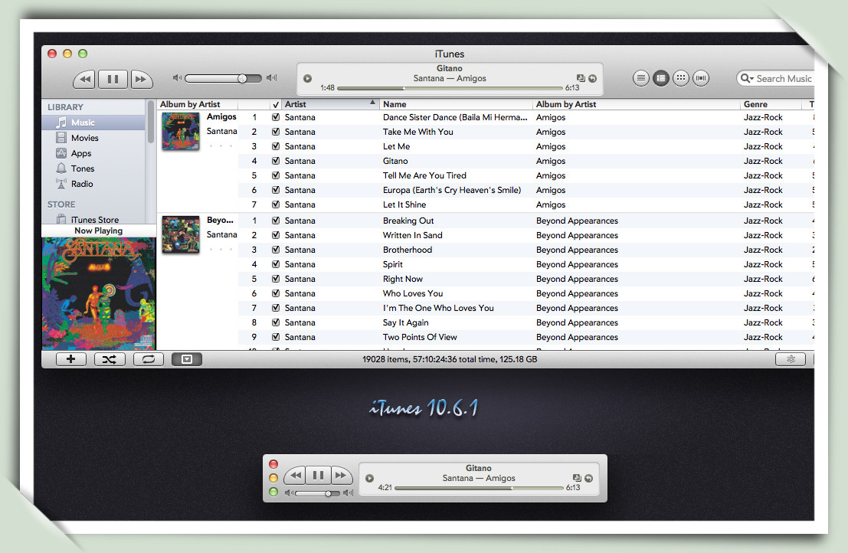The height and width of the screenshot is (553, 848).
Task: Uncheck the Gitano track checkbox
Action: 276,161
